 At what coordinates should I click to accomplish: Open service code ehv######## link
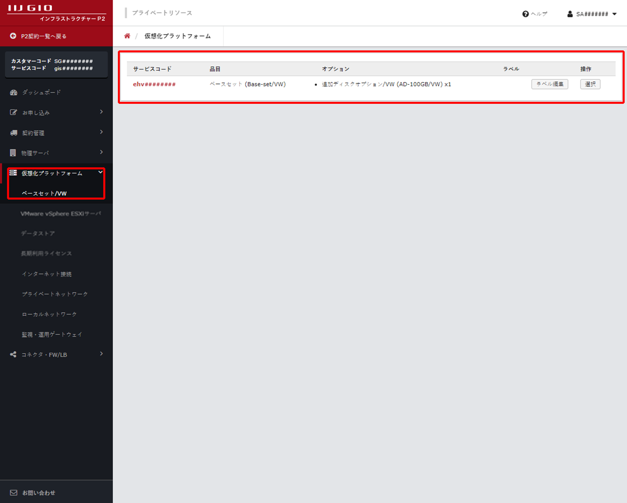(x=154, y=84)
